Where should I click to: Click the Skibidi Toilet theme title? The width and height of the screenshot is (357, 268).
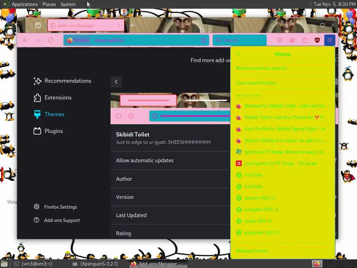tap(132, 134)
